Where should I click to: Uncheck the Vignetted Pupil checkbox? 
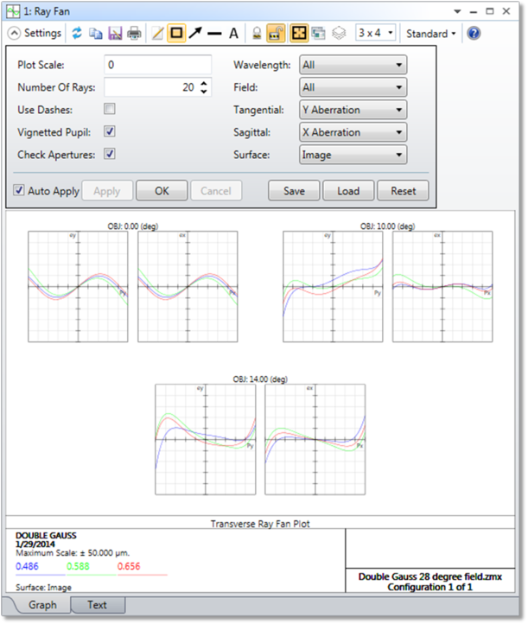(x=110, y=131)
